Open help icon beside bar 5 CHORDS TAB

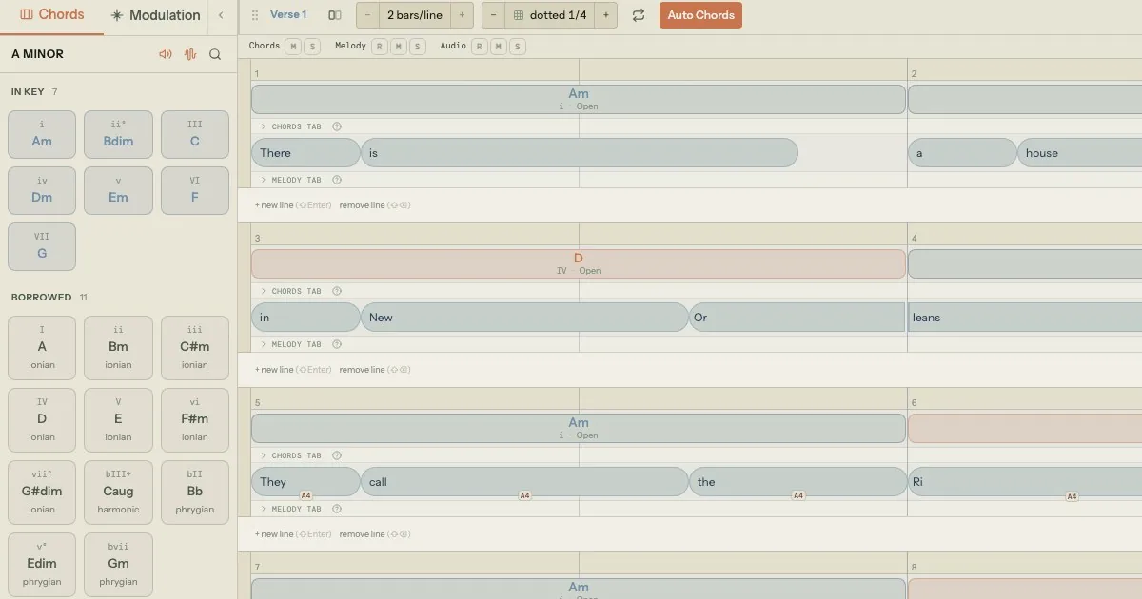[336, 455]
